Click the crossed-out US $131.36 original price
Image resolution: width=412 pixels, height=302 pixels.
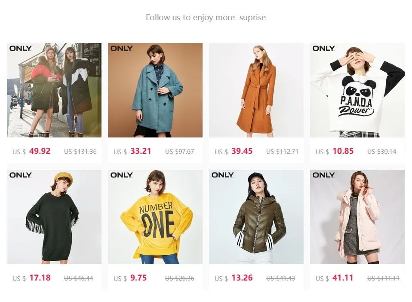[80, 152]
